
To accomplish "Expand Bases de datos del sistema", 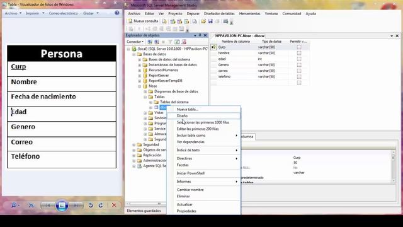I will tap(140, 59).
